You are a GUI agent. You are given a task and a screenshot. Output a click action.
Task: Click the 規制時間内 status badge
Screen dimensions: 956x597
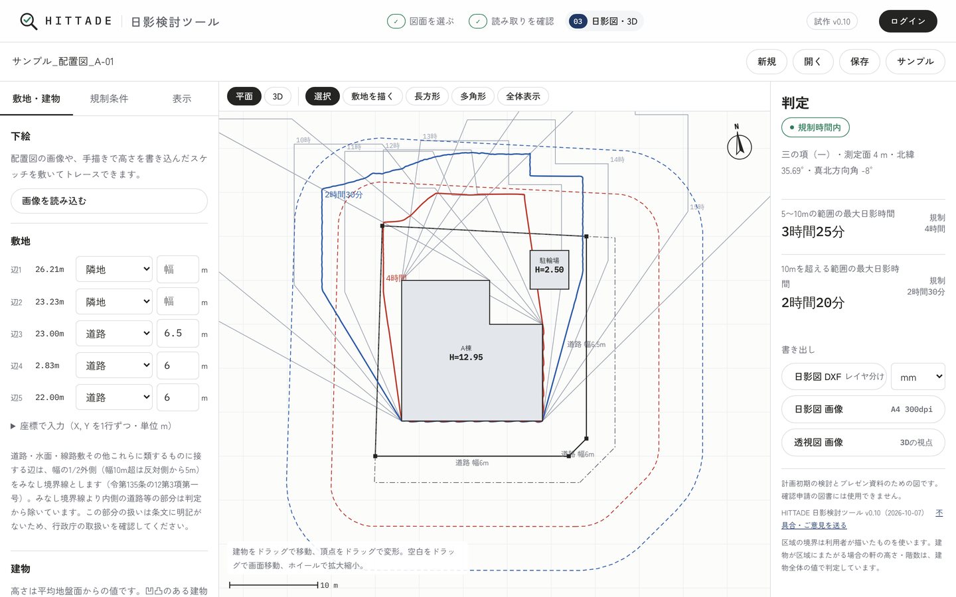pyautogui.click(x=815, y=127)
